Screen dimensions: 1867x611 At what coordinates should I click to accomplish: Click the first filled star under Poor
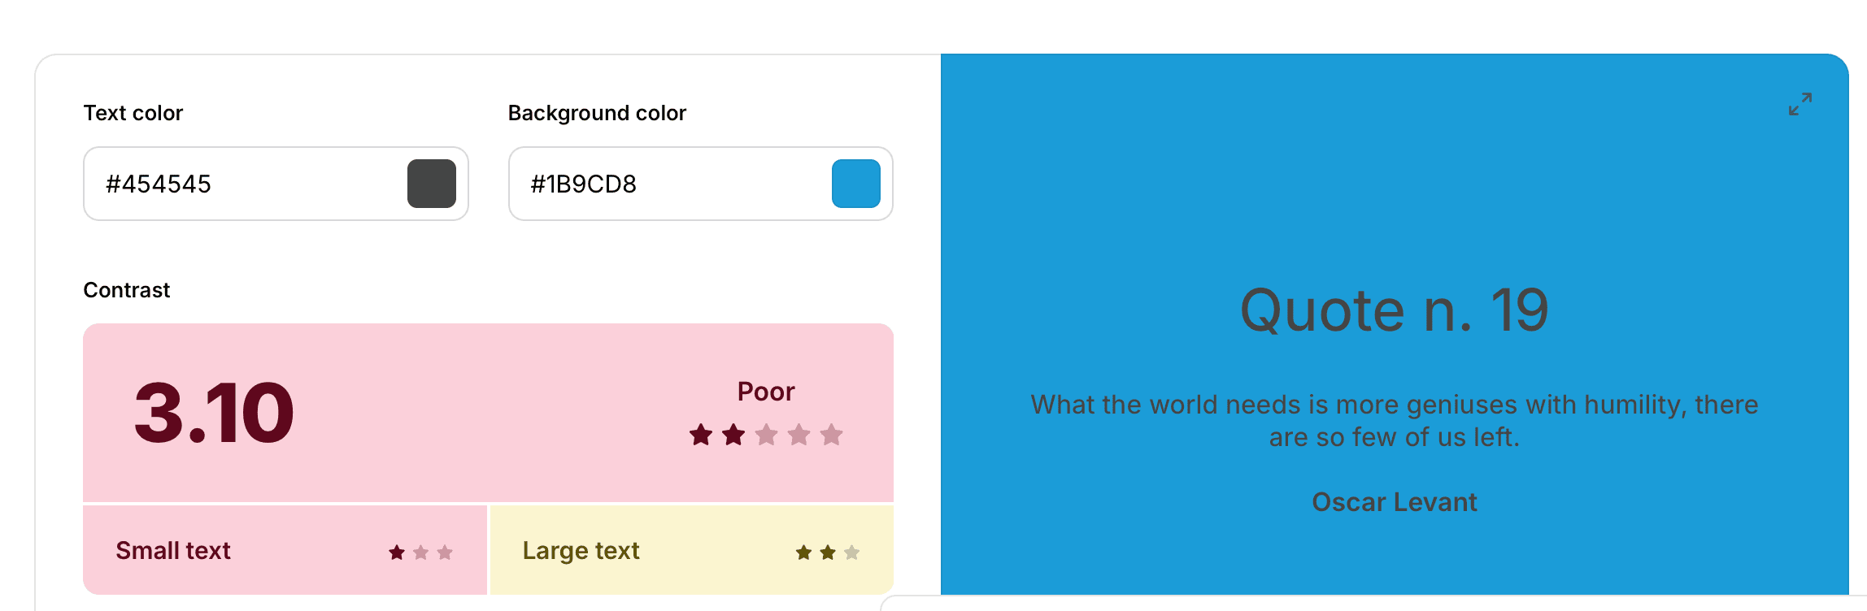[701, 435]
